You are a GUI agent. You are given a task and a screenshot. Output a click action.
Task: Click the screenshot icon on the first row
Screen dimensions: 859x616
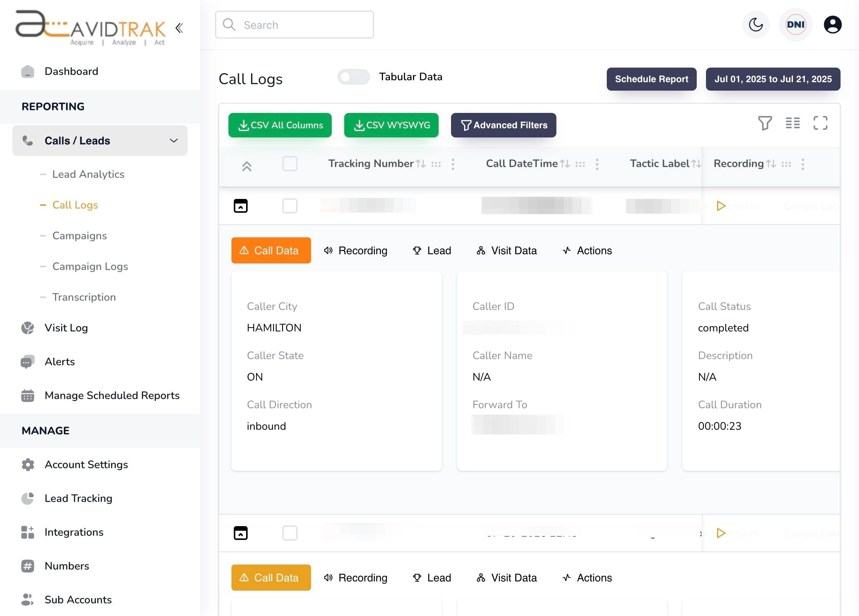(240, 206)
